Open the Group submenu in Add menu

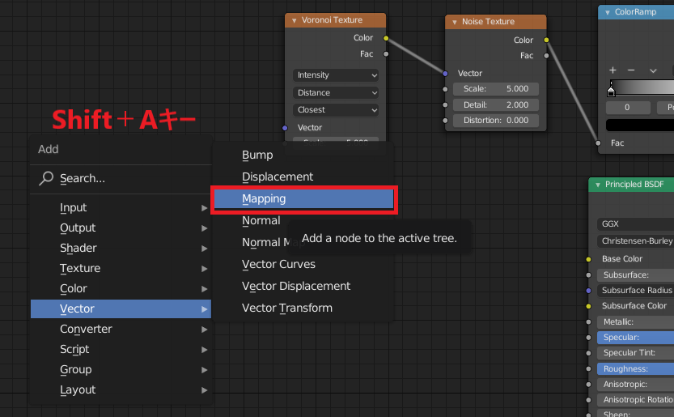pyautogui.click(x=121, y=369)
